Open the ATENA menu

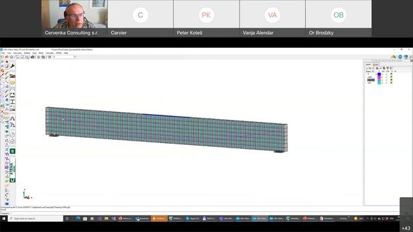click(x=59, y=53)
